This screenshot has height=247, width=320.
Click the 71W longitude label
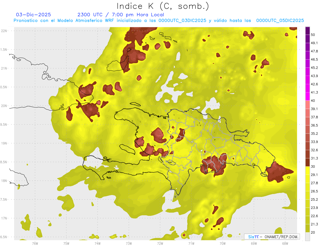click(191, 244)
